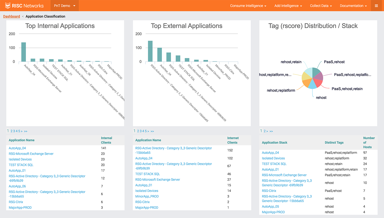Jump to last page of Application Stack table
This screenshot has width=384, height=218.
click(x=271, y=131)
